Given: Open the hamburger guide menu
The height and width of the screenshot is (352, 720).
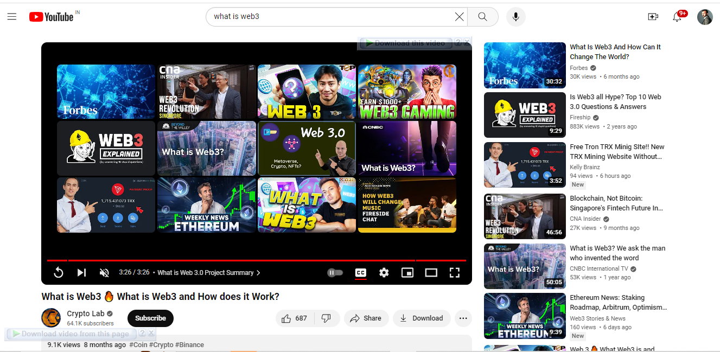Looking at the screenshot, I should point(12,17).
